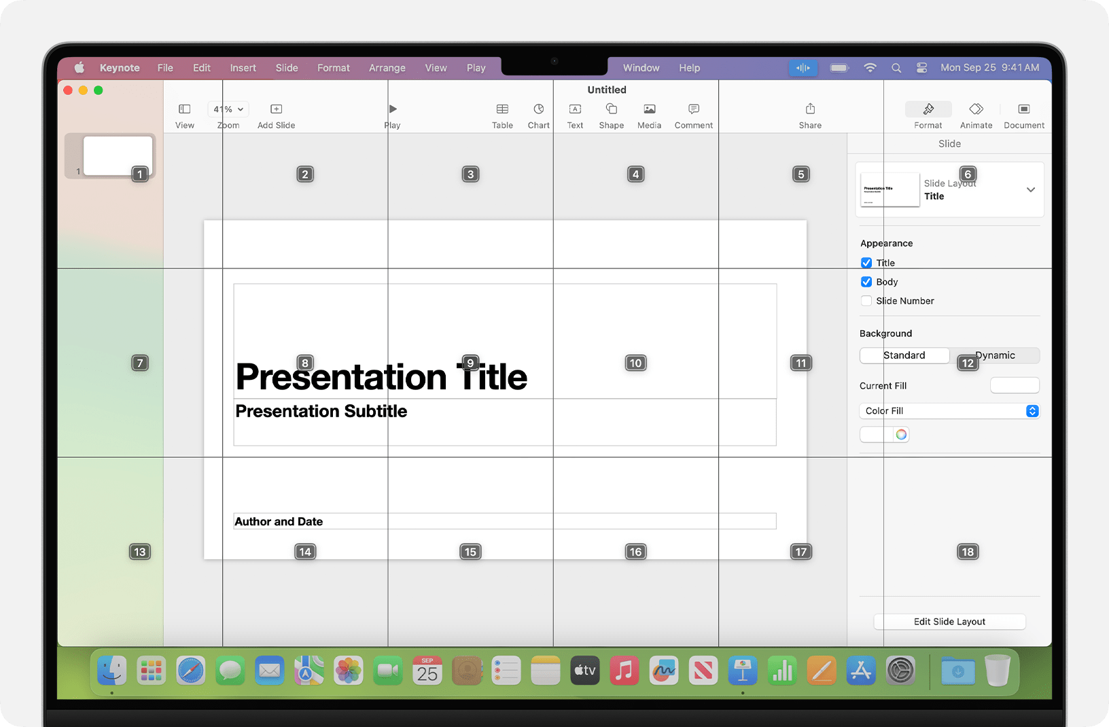Image resolution: width=1109 pixels, height=727 pixels.
Task: Open the Zoom percentage dropdown
Action: click(228, 109)
